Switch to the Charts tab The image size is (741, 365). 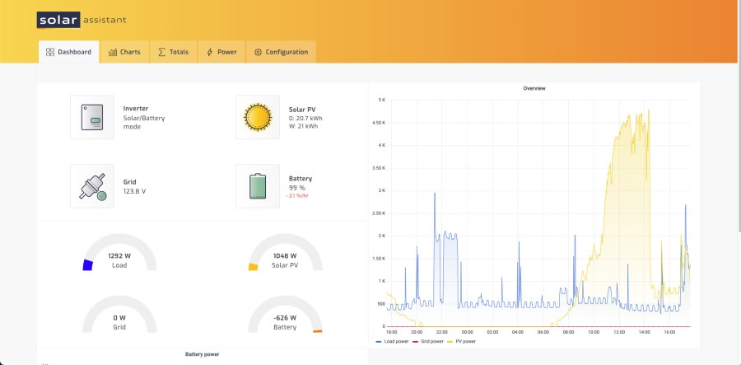125,52
